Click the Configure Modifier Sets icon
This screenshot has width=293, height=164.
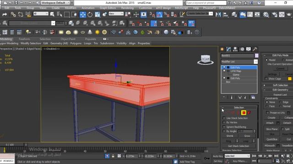253,97
